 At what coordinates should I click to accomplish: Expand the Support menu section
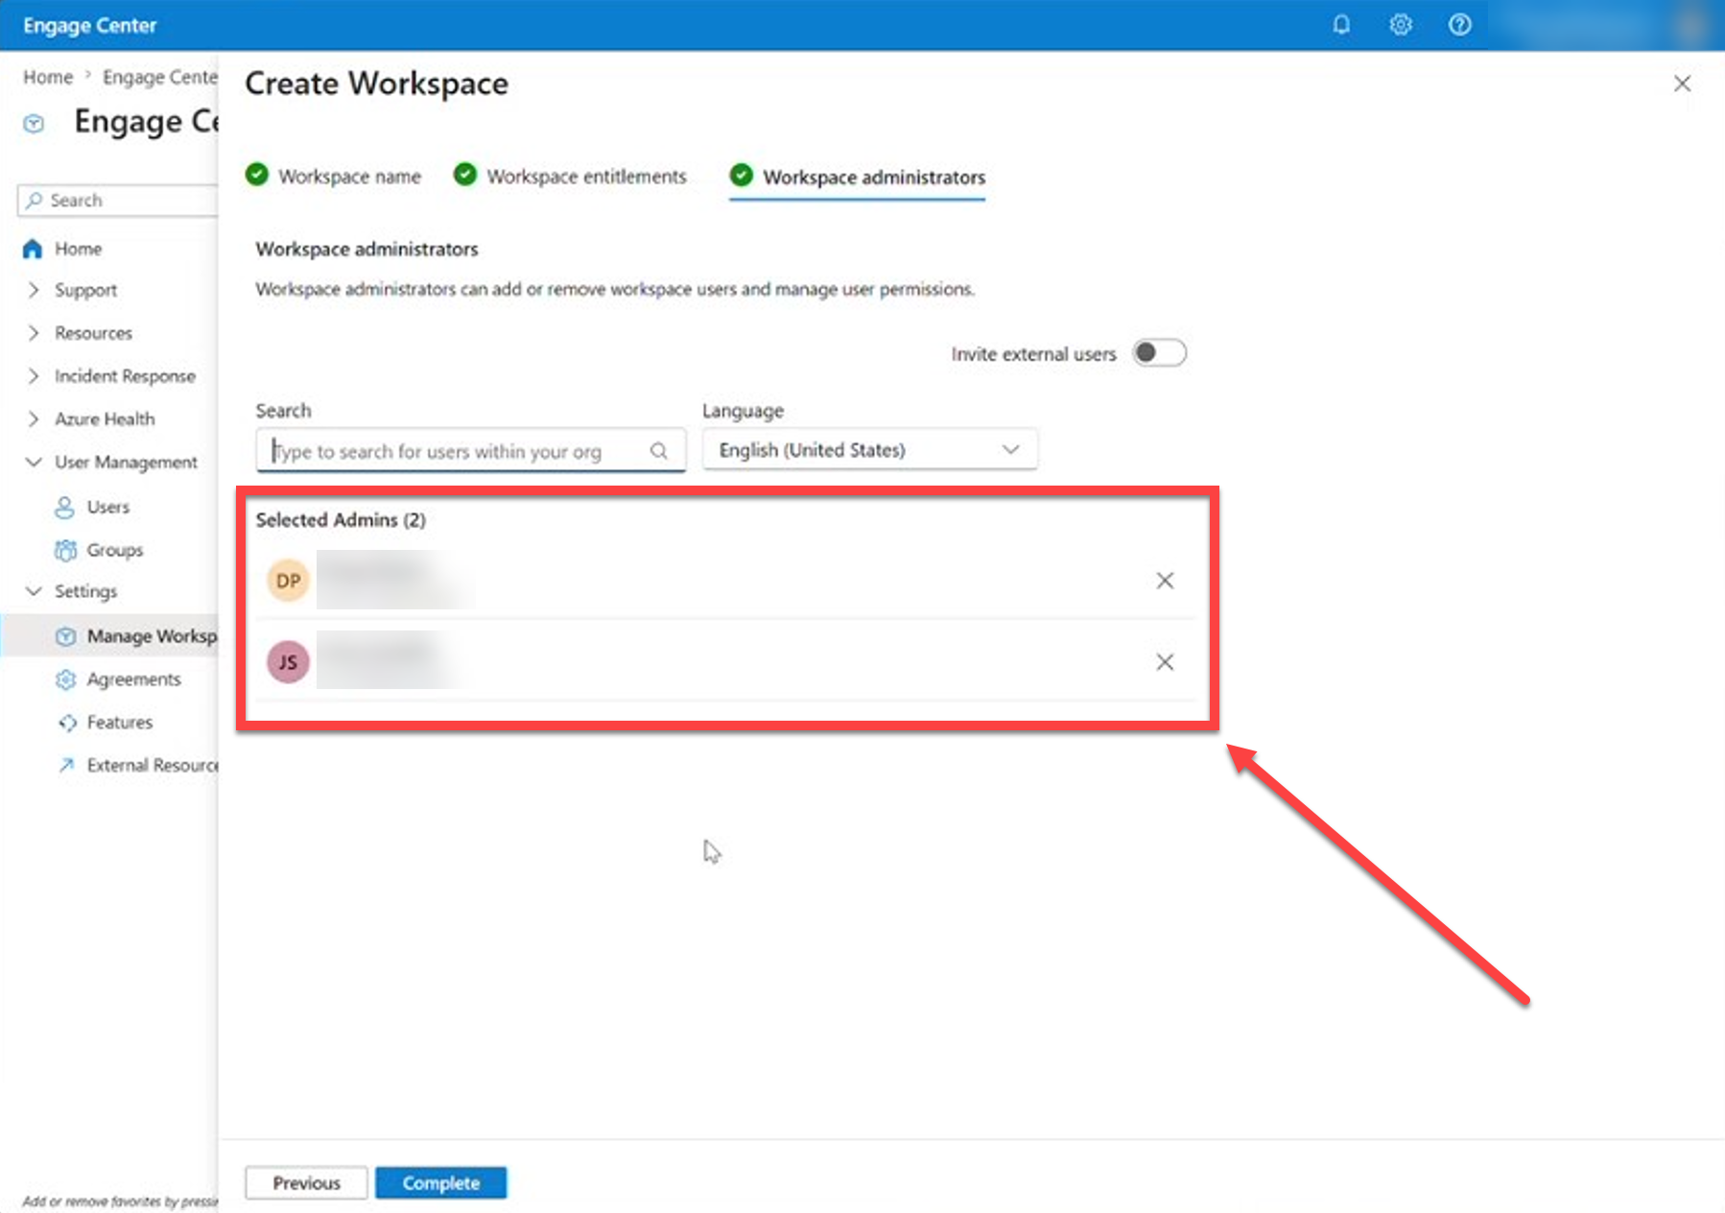(34, 290)
